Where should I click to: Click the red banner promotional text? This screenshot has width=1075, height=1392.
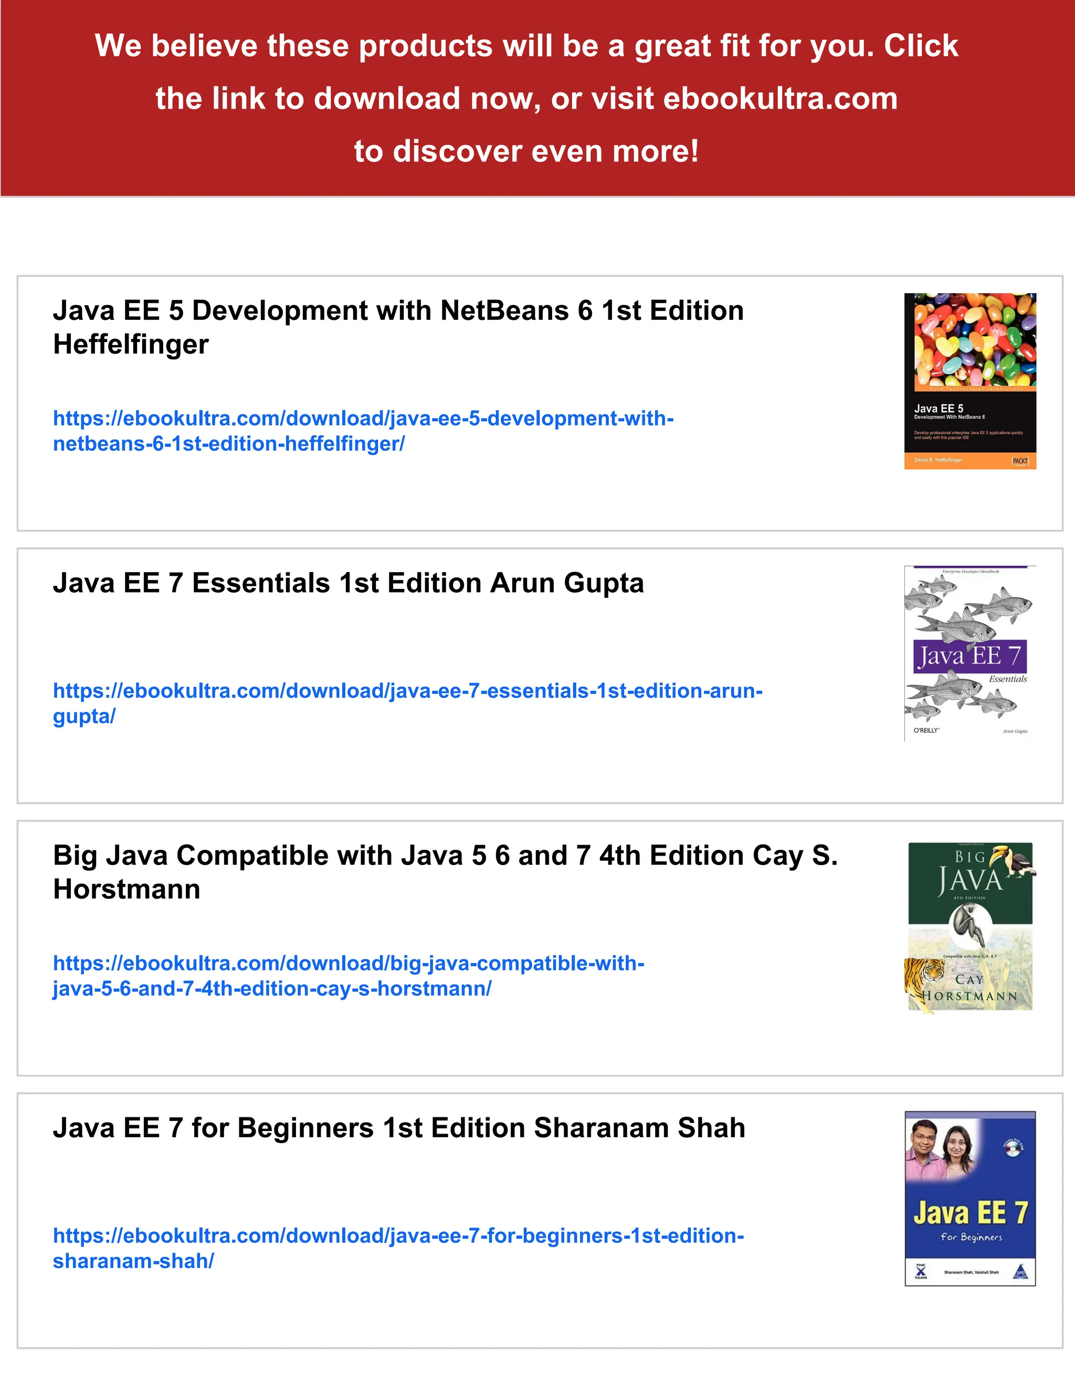coord(526,98)
